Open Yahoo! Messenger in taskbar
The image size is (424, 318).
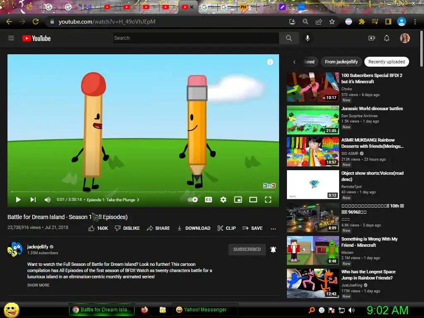[205, 310]
